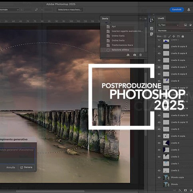
Task: Open the Tipo layer filter dropdown
Action: coord(168,25)
